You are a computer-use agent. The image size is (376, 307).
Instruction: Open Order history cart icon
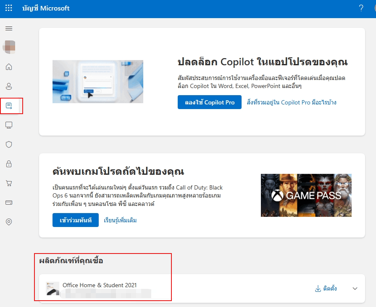click(x=9, y=183)
